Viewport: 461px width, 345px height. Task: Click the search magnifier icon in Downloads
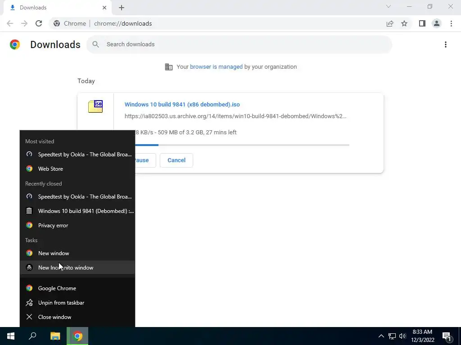click(x=95, y=44)
